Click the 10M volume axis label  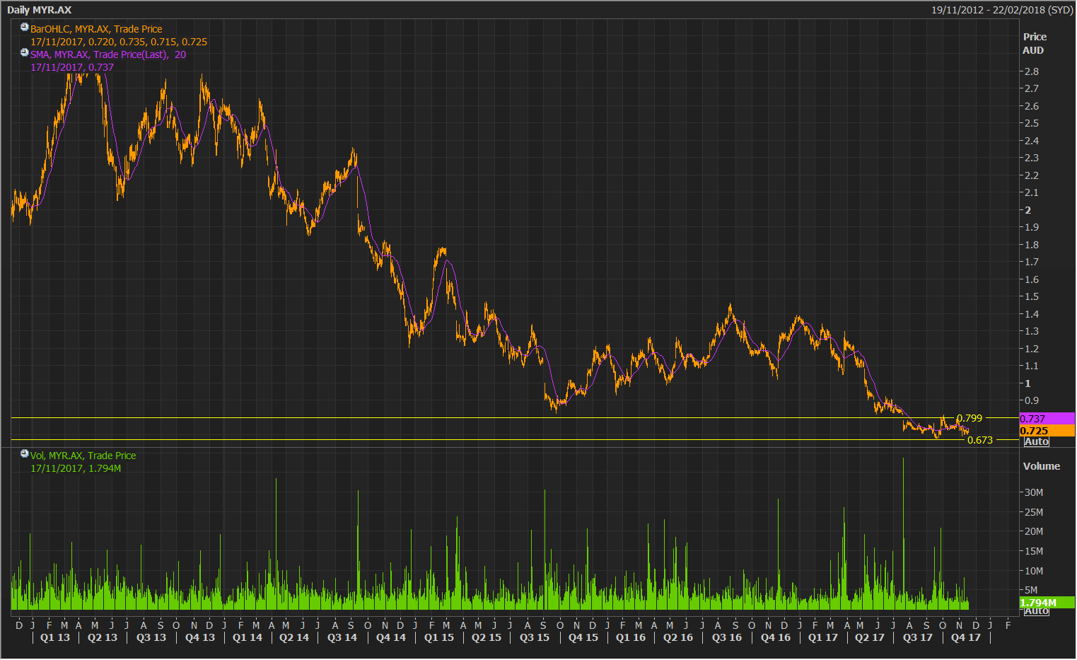[x=1034, y=571]
